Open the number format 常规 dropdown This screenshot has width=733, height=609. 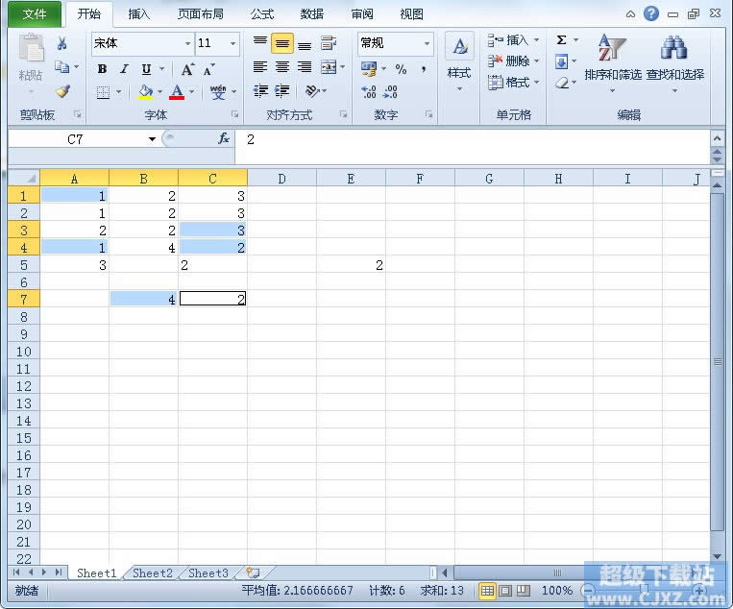pos(427,43)
